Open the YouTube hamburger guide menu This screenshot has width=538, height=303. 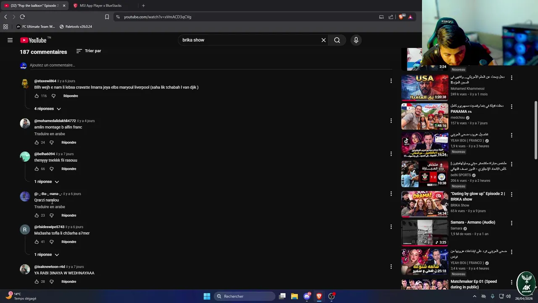tap(10, 40)
